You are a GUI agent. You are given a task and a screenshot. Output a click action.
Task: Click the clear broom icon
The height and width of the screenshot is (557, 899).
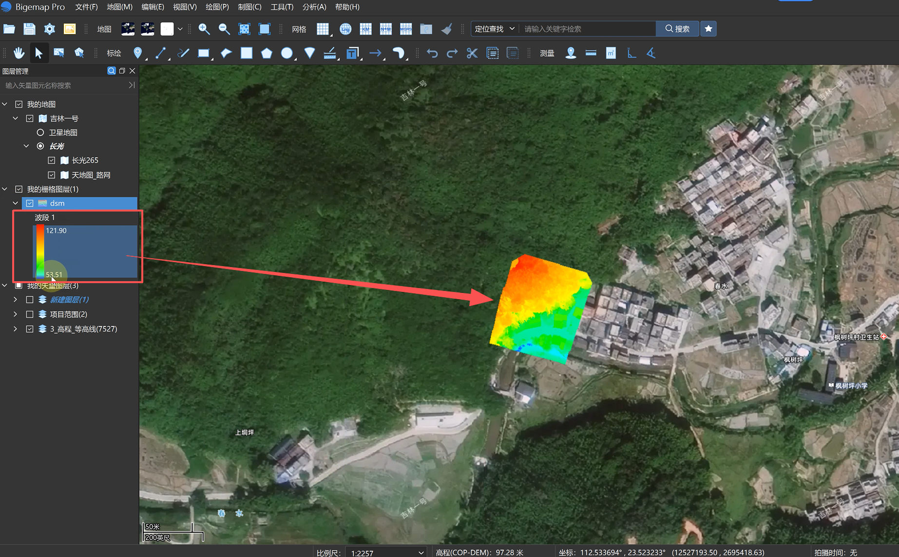click(x=446, y=29)
